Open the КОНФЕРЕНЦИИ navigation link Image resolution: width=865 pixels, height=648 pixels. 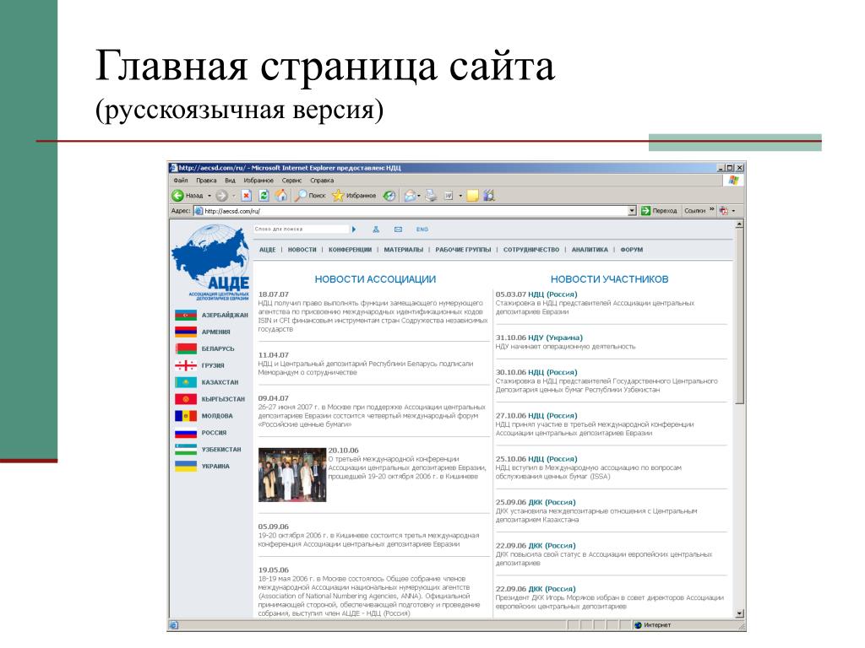coord(351,250)
